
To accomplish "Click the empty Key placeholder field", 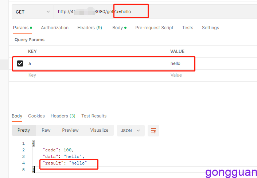I will point(95,75).
